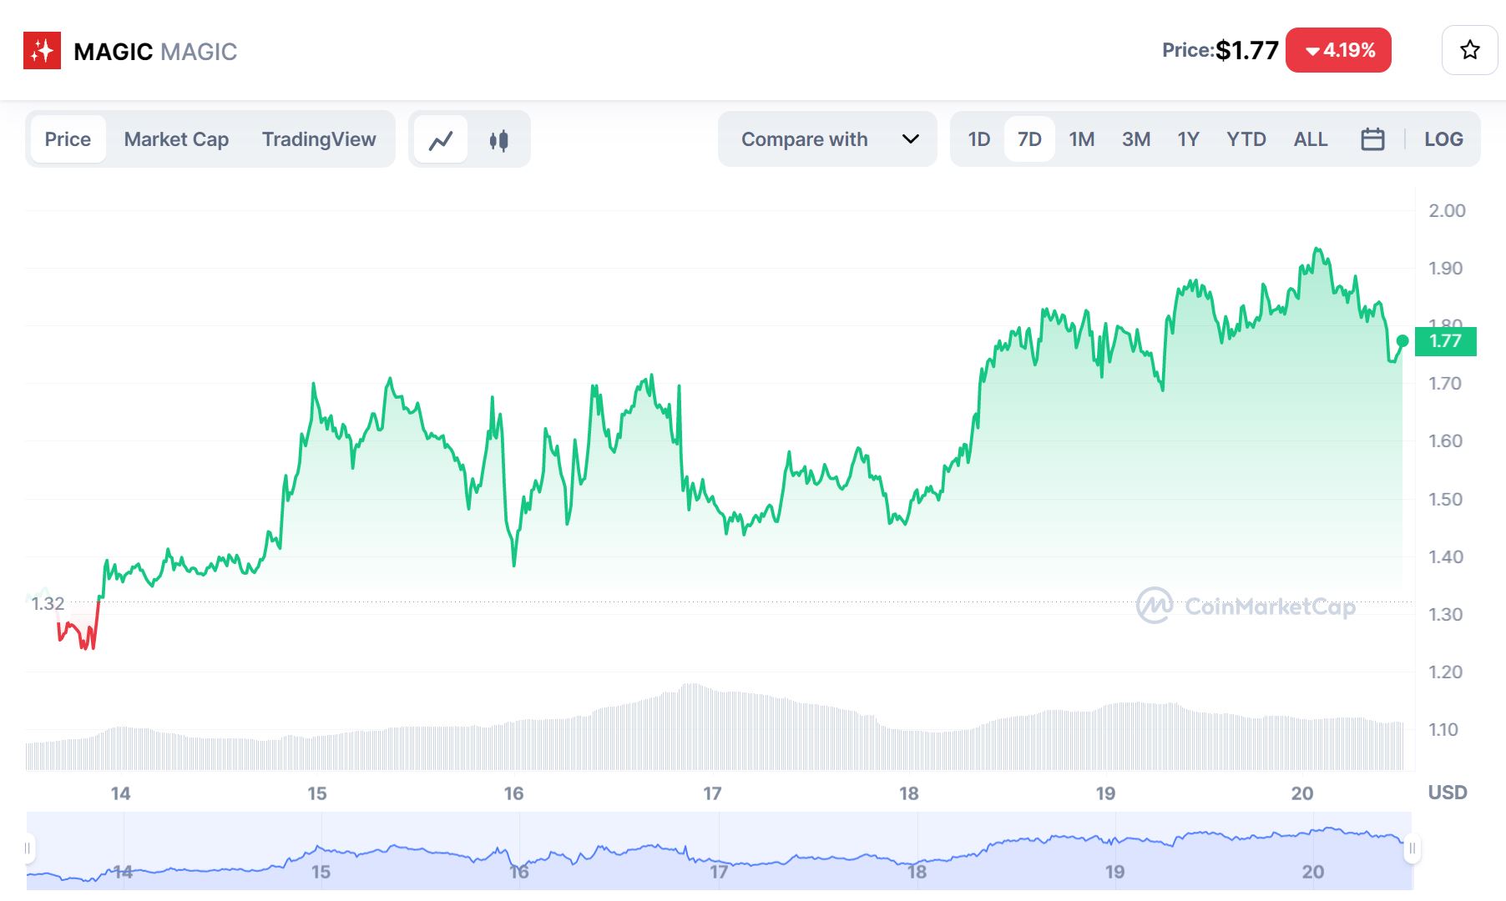Set chart range to 1D
The height and width of the screenshot is (901, 1506).
coord(979,139)
